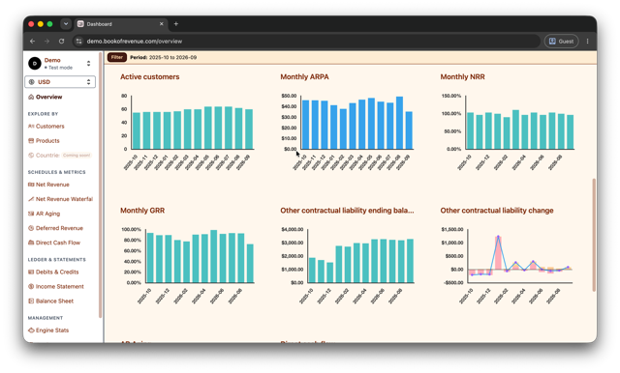The width and height of the screenshot is (620, 373).
Task: Click the Test mode label
Action: [x=58, y=68]
